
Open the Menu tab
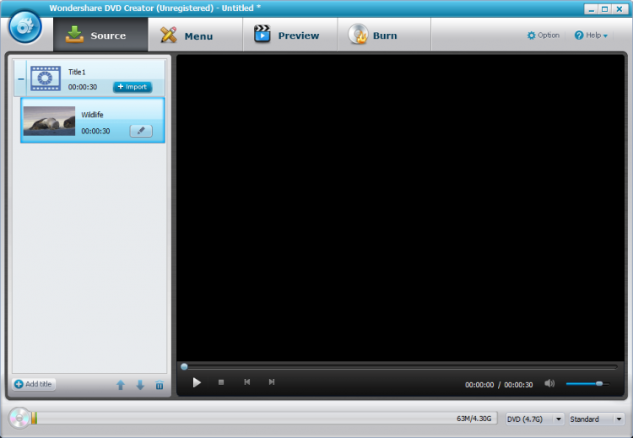(x=196, y=35)
